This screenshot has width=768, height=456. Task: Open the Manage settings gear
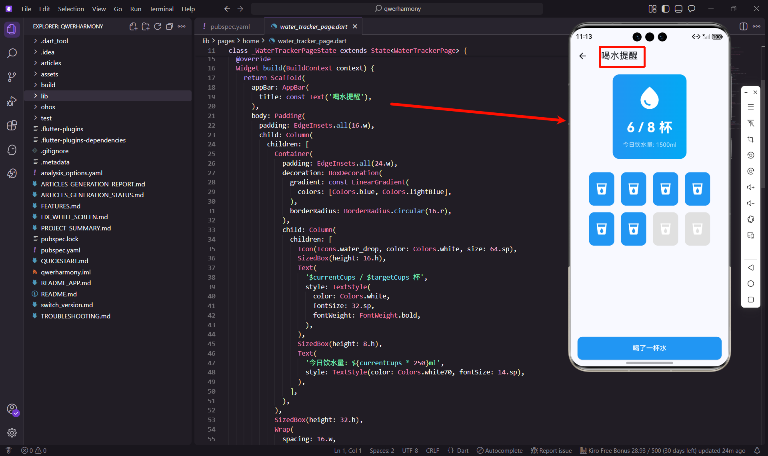point(12,432)
